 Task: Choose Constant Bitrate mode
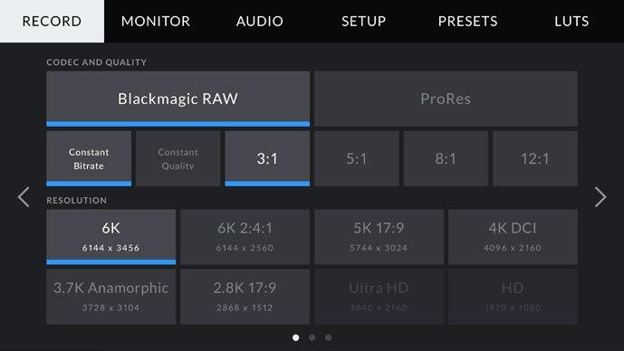tap(89, 158)
